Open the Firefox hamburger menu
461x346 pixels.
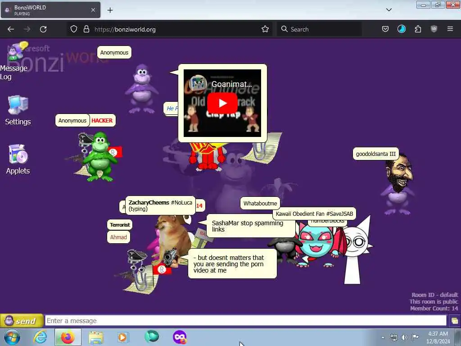[x=450, y=29]
